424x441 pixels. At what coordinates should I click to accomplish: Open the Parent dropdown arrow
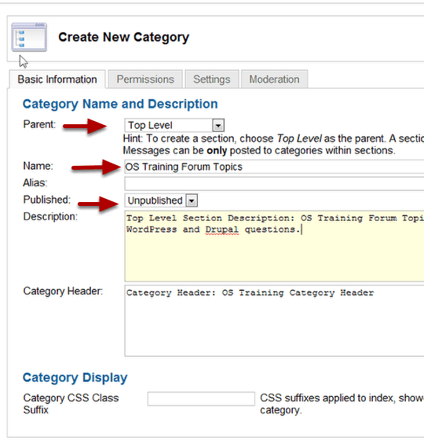click(218, 126)
